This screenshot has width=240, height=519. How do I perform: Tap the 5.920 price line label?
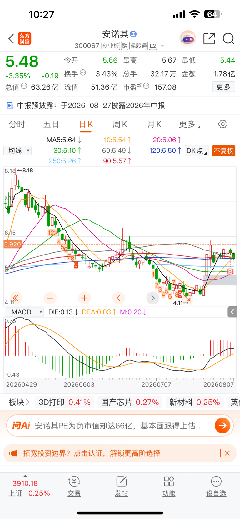coord(12,244)
